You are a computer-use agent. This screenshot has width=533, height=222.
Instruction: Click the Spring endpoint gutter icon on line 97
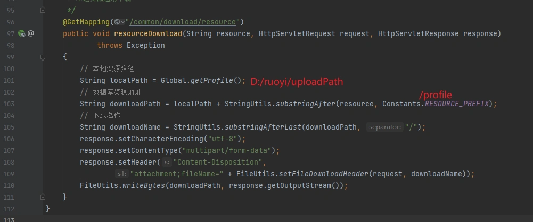point(21,33)
